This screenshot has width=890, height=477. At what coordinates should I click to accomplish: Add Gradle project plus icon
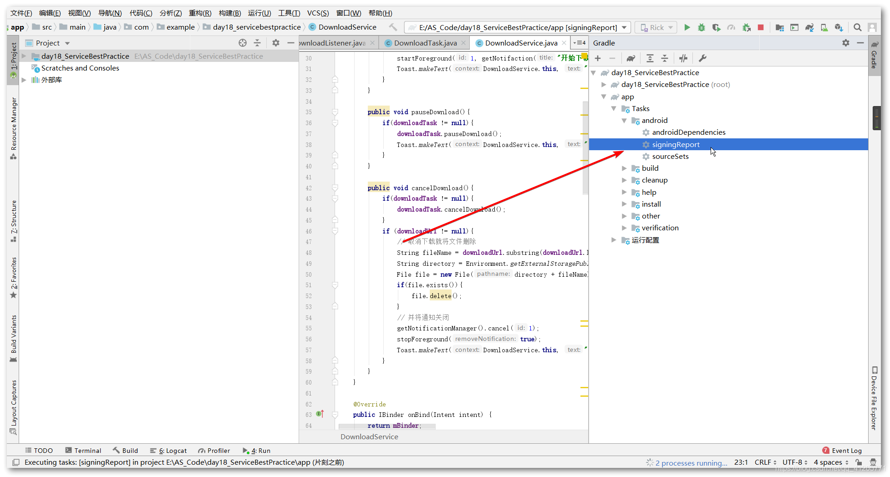[598, 58]
